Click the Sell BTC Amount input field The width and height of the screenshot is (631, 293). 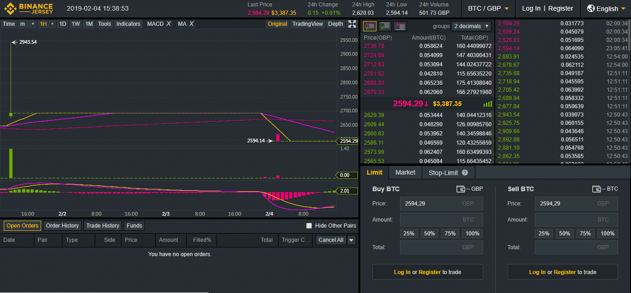tap(576, 220)
